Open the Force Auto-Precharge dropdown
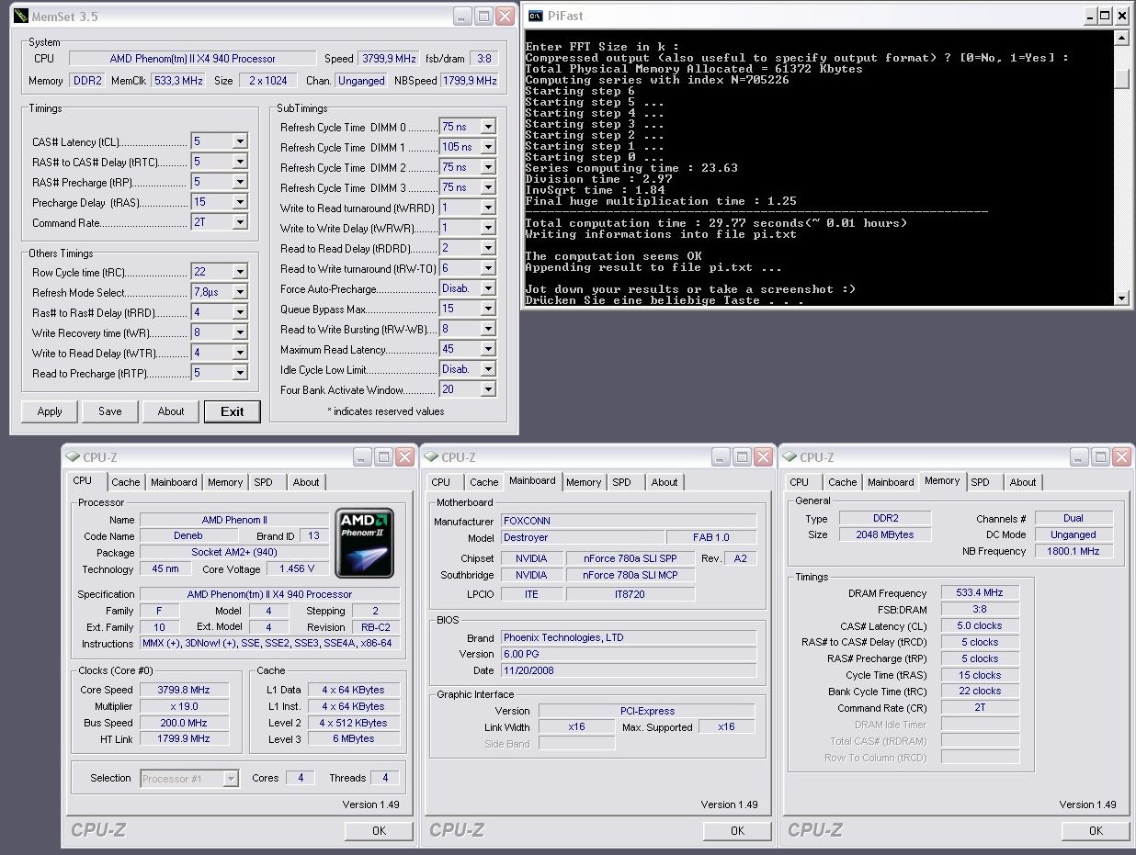The width and height of the screenshot is (1136, 855). [x=488, y=288]
